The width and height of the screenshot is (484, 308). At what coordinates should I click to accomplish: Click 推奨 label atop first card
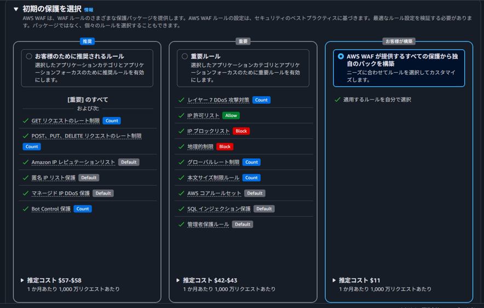pos(88,42)
